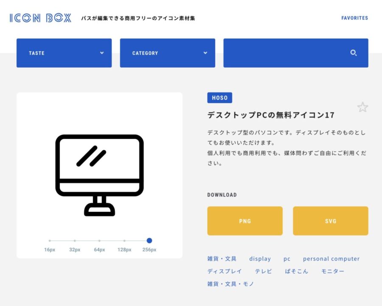The width and height of the screenshot is (382, 306).
Task: Click the HOSO category badge
Action: pyautogui.click(x=219, y=98)
